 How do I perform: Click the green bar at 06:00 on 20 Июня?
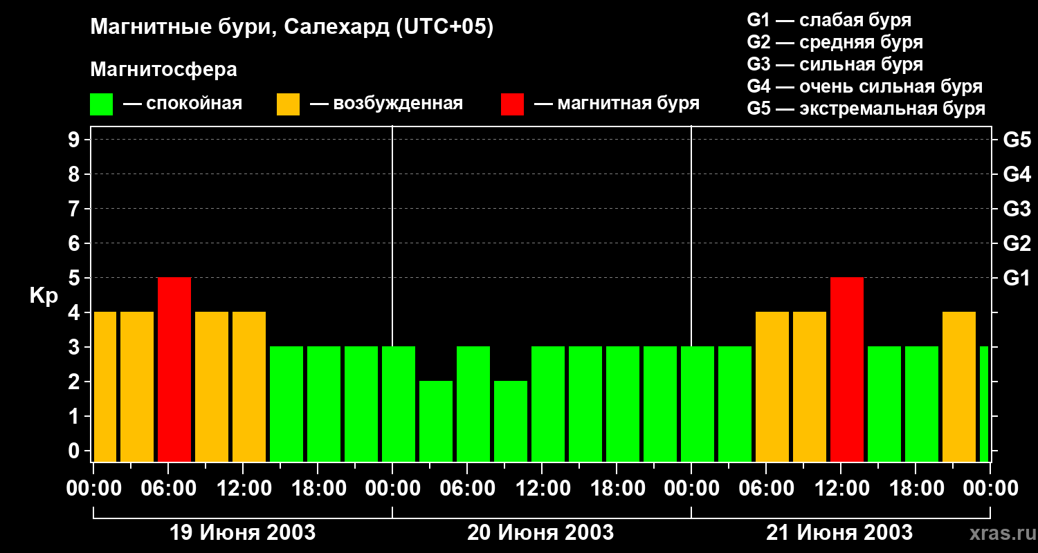[x=473, y=404]
